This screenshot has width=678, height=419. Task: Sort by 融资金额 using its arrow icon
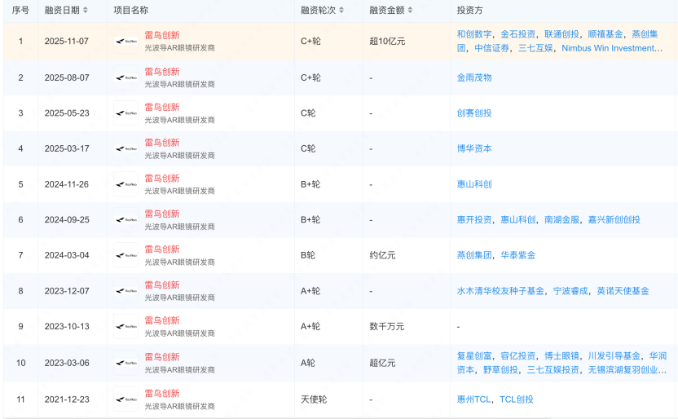[x=410, y=11]
